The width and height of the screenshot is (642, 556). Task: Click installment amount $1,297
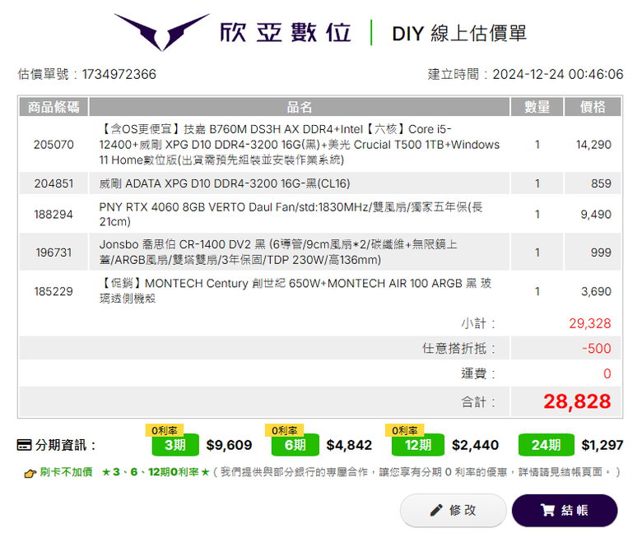602,445
